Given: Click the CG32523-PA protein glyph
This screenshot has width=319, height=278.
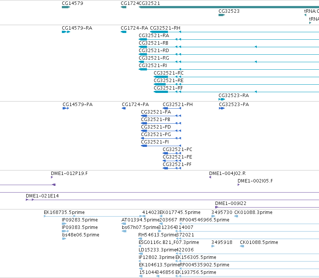Looking at the screenshot, I should [x=222, y=108].
